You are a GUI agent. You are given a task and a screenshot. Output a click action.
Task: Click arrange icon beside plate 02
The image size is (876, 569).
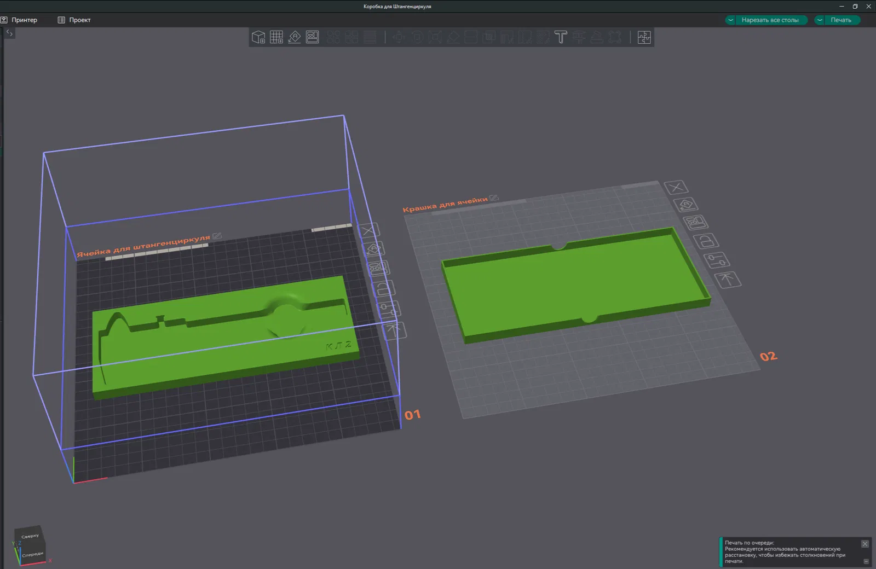coord(695,223)
